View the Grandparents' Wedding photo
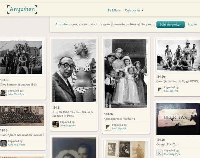200x158 pixels. [126, 74]
